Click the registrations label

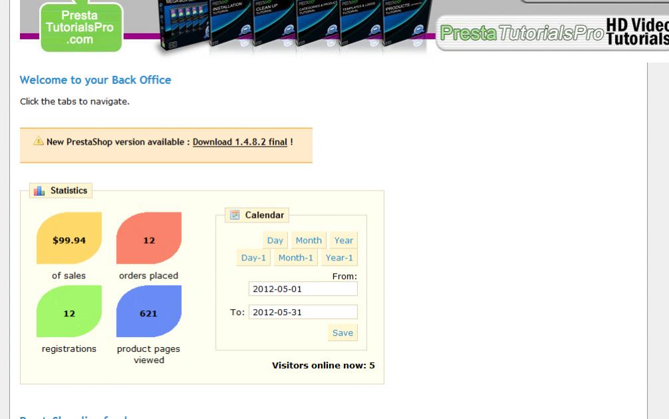[69, 349]
